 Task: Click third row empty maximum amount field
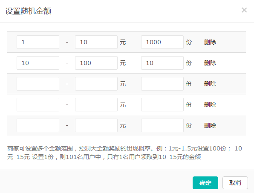[x=96, y=84]
